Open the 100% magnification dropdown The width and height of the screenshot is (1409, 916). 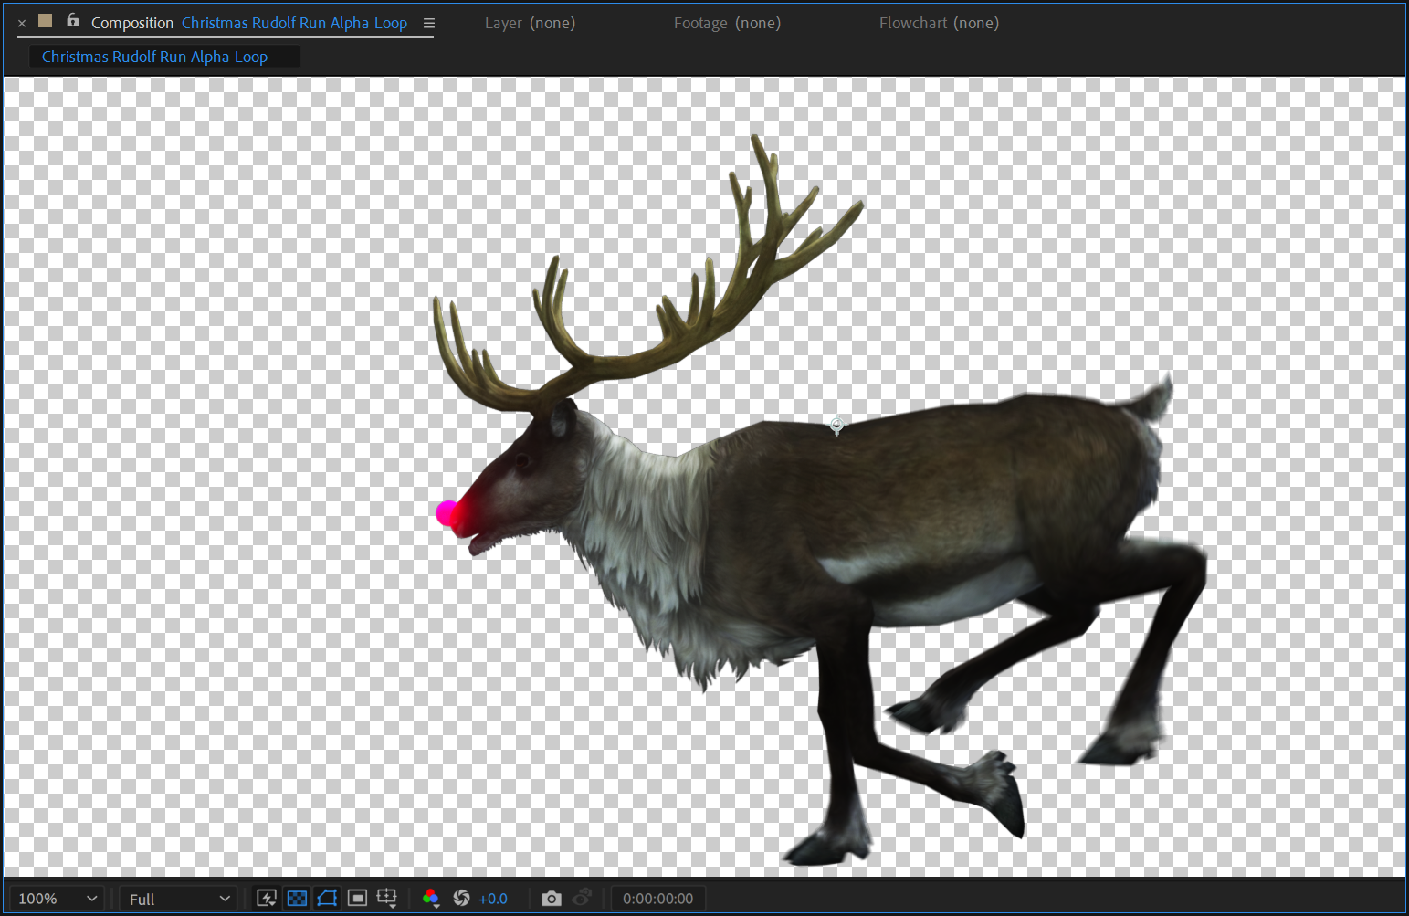pyautogui.click(x=57, y=899)
